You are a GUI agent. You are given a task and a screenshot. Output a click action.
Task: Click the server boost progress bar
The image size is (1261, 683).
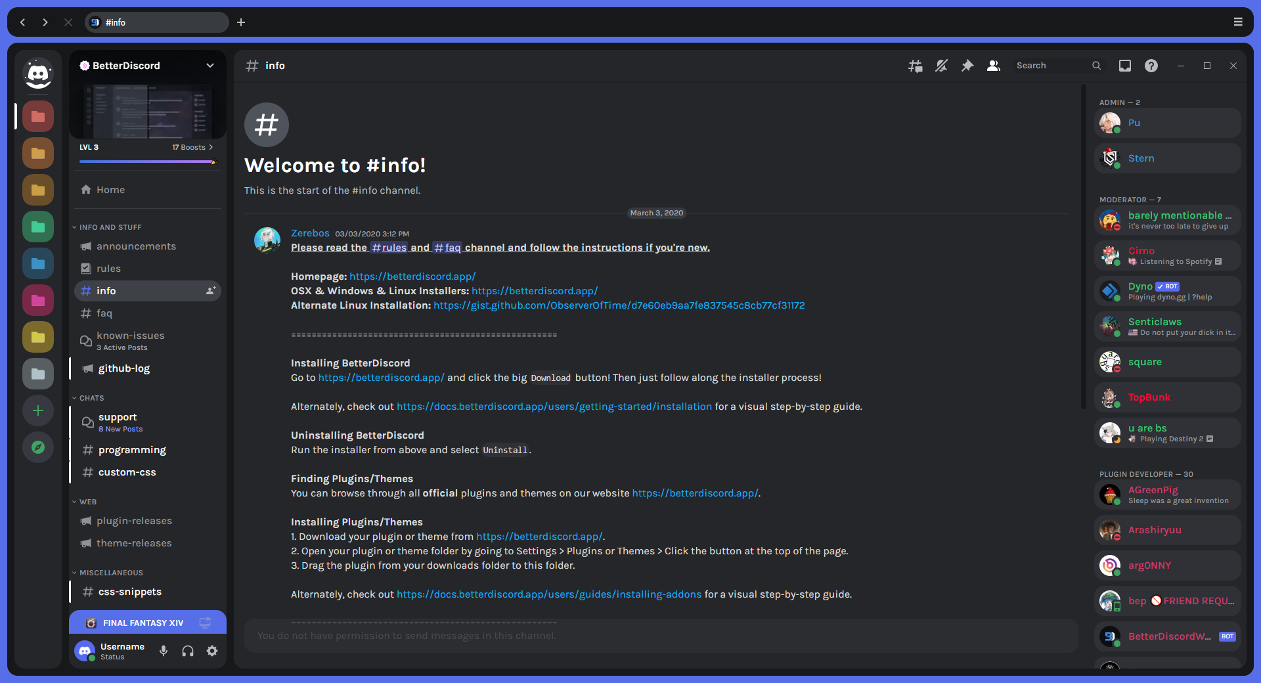click(147, 162)
